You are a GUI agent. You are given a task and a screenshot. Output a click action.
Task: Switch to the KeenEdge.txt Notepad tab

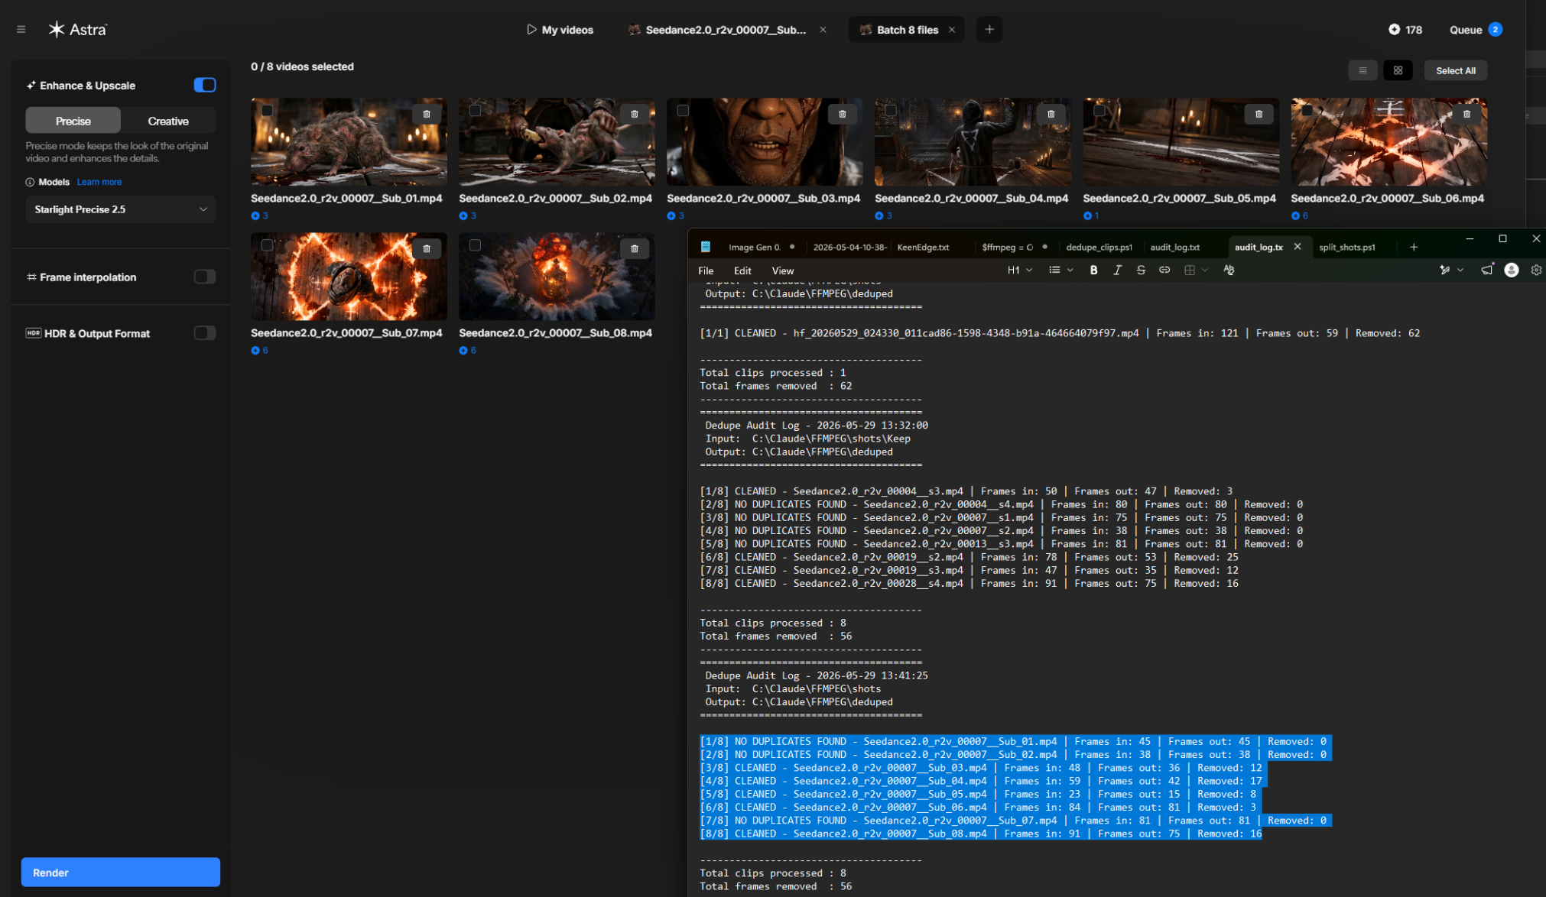point(923,247)
